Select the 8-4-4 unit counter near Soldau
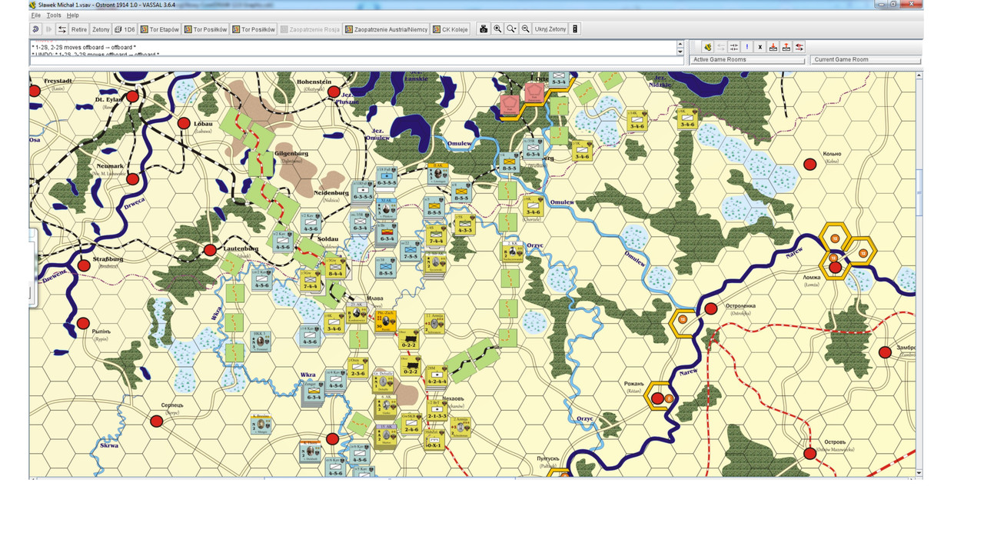984x533 pixels. click(335, 268)
